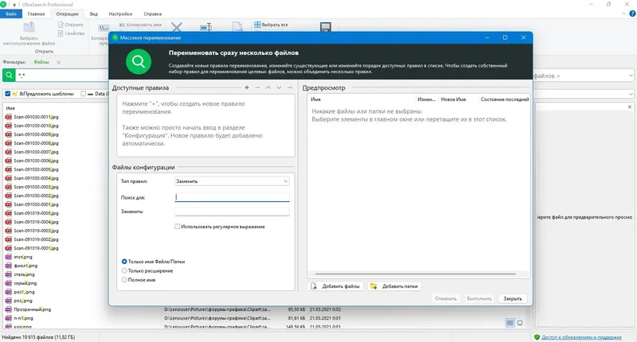This screenshot has width=637, height=342.
Task: Open the help icon at top right
Action: [x=632, y=14]
